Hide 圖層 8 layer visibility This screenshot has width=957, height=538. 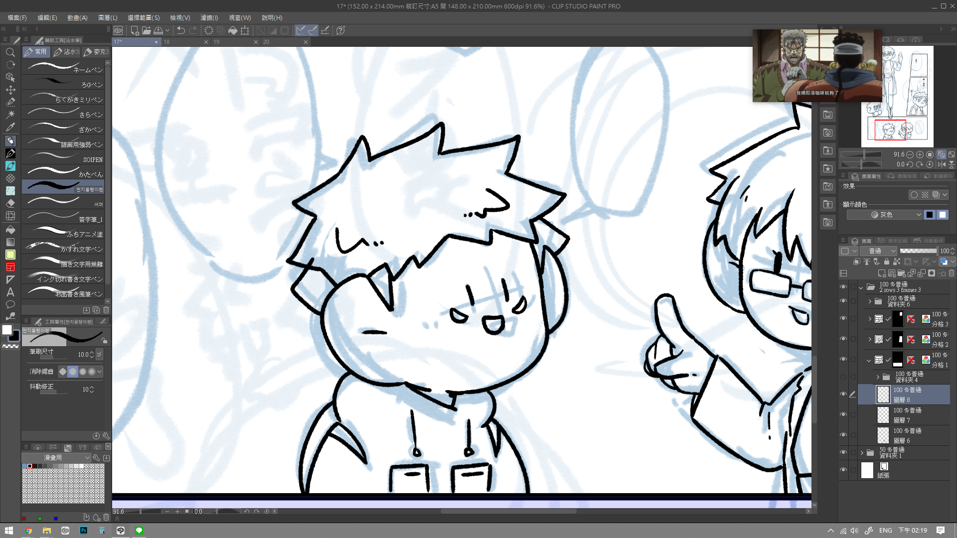click(843, 394)
